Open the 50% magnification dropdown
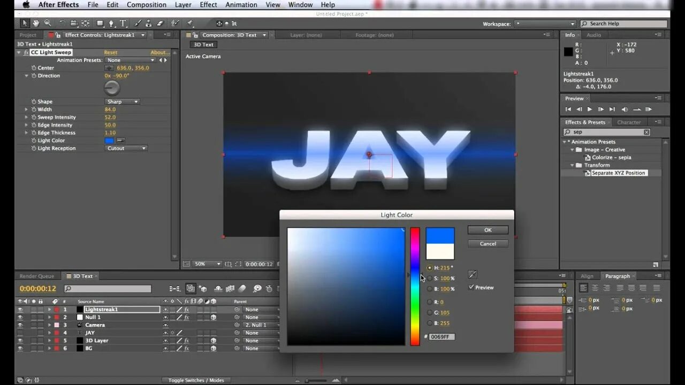The image size is (685, 385). click(207, 264)
